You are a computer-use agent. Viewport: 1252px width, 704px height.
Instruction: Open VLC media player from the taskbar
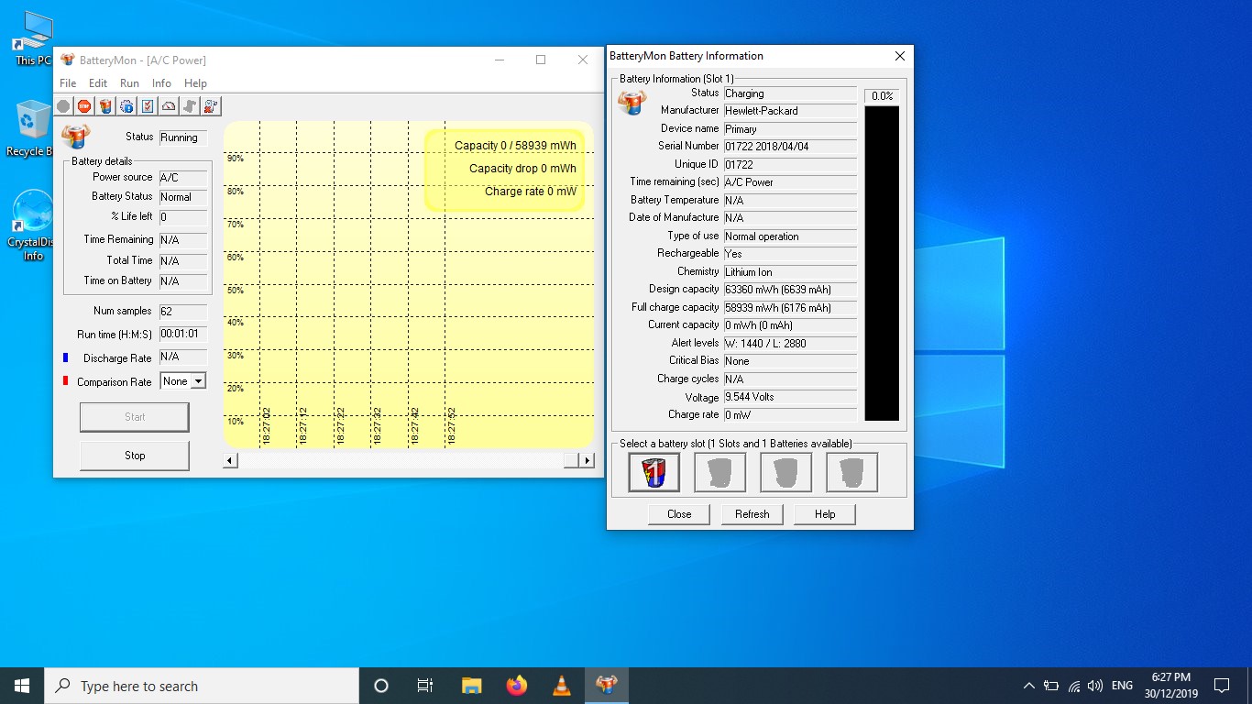tap(562, 686)
